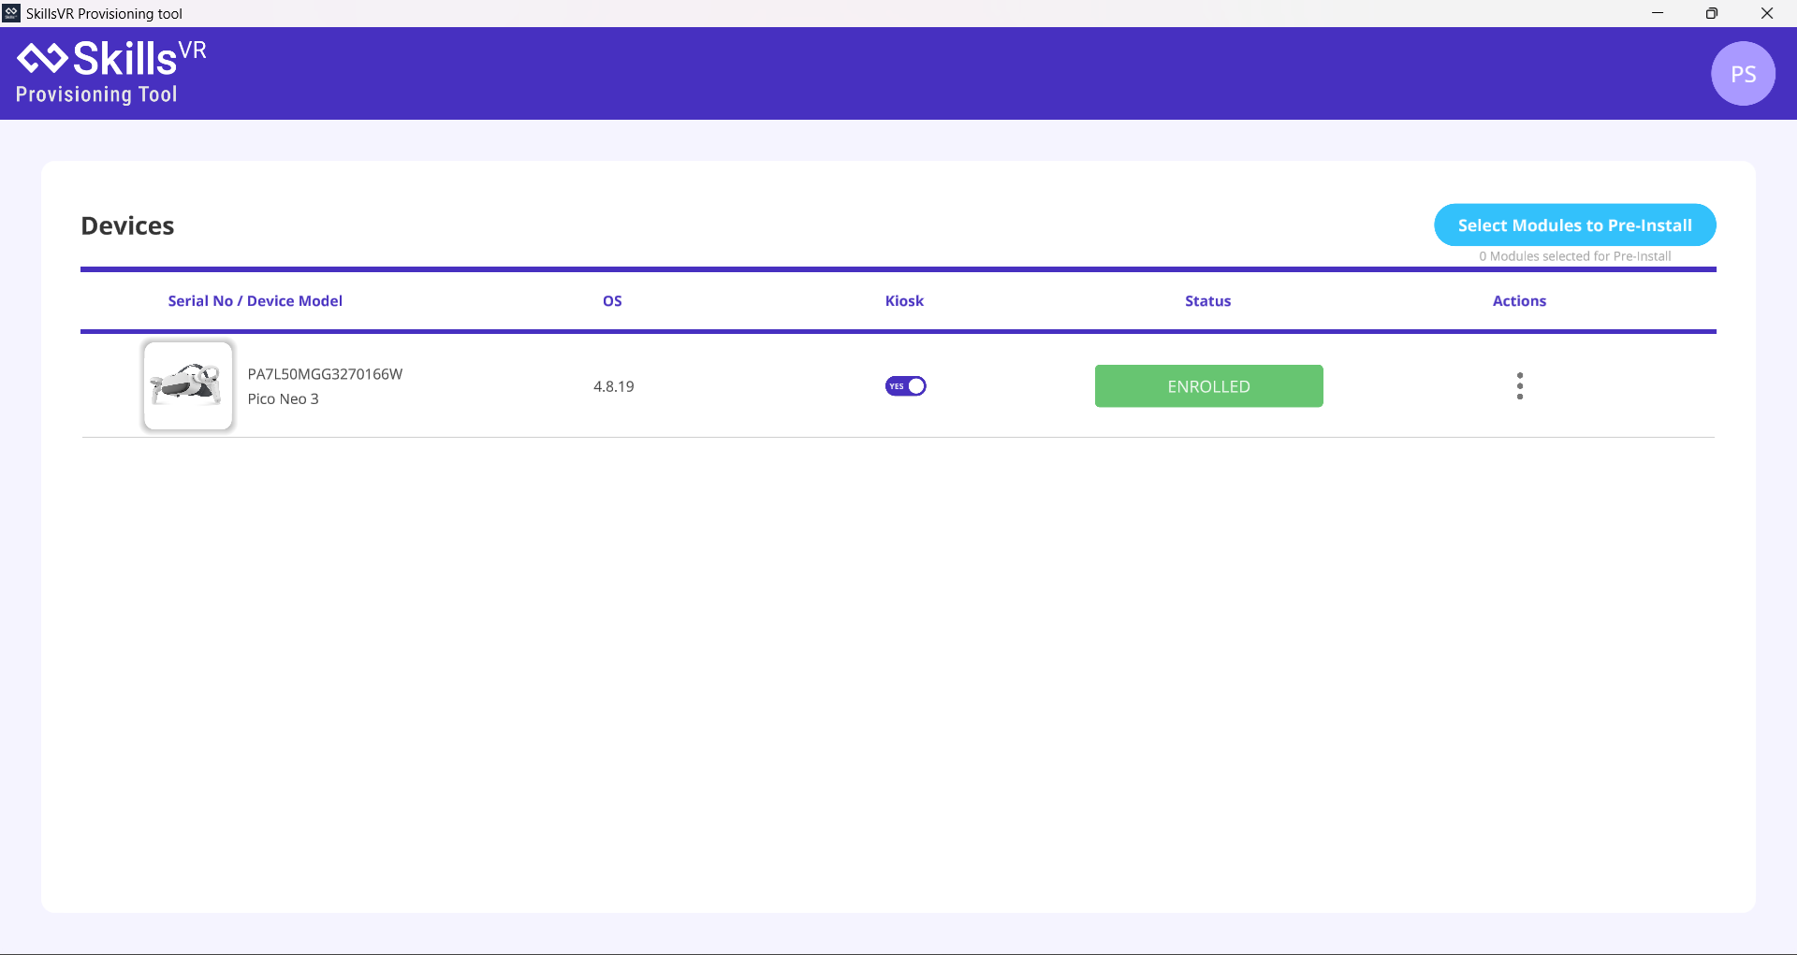Click the SkillsVR app icon in the title bar
This screenshot has height=955, width=1797.
(x=11, y=13)
